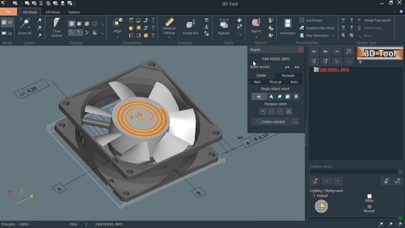Open the Custom Views dropdown

[x=400, y=172]
